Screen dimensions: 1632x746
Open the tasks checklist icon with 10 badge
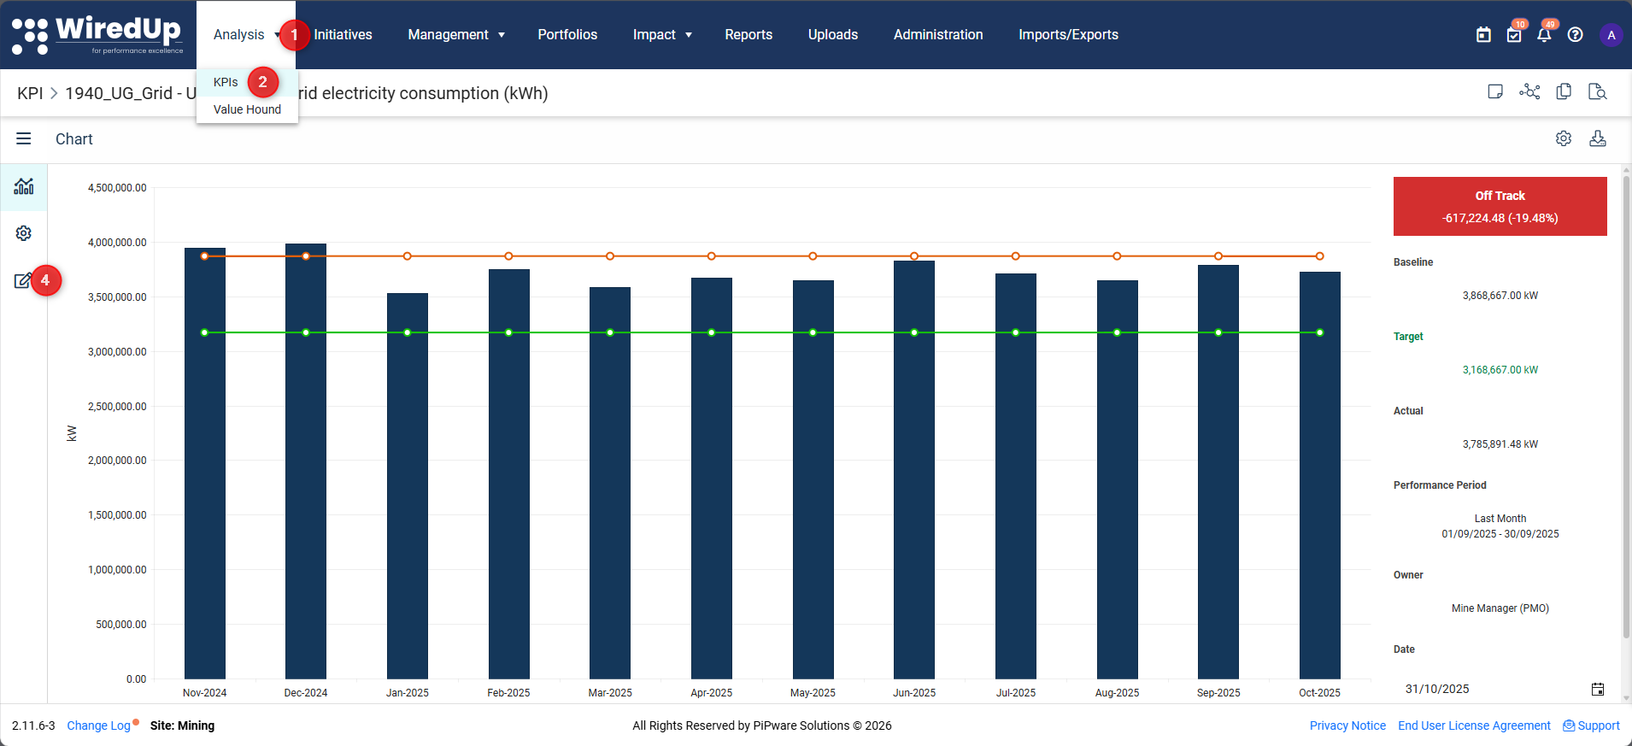tap(1514, 35)
